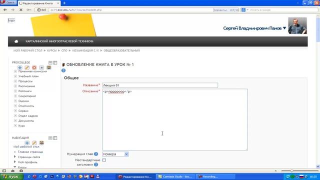Go to Мой рабочий стол breadcrumb

tap(28, 50)
